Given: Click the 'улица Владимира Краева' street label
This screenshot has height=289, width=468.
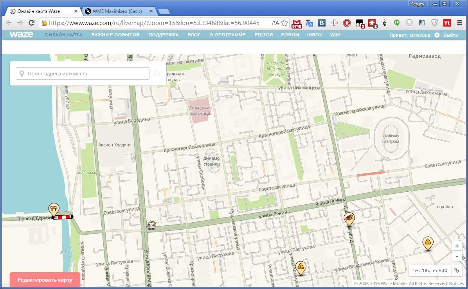Looking at the screenshot, I should tap(363, 265).
